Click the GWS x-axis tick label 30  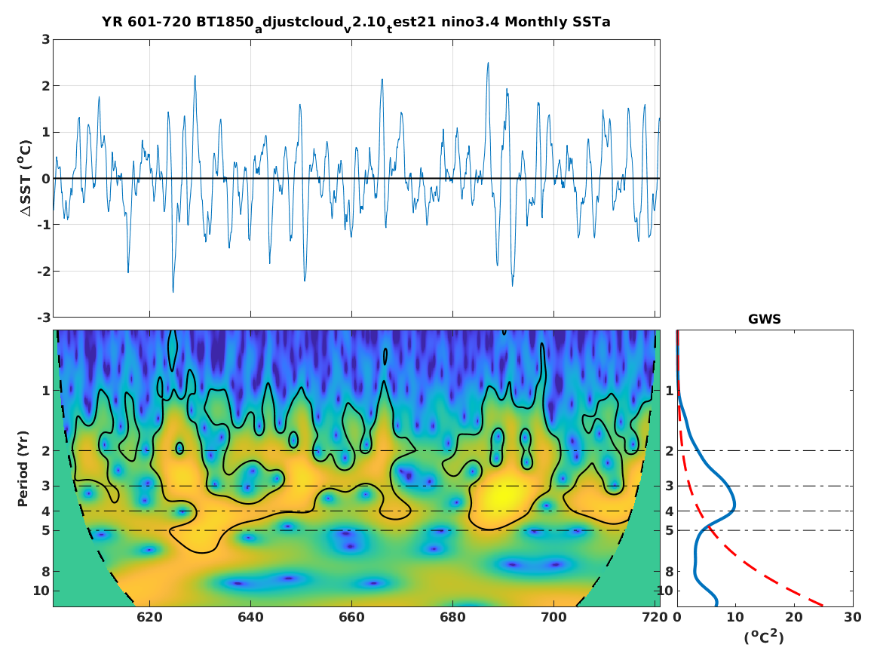[x=853, y=617]
